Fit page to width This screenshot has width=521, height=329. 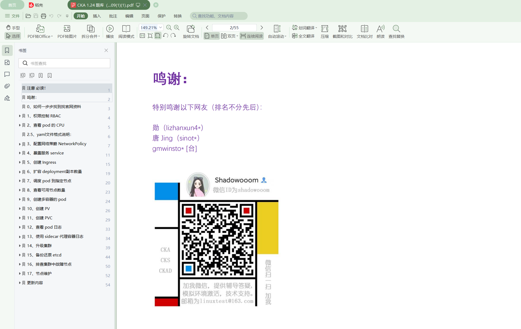point(158,36)
